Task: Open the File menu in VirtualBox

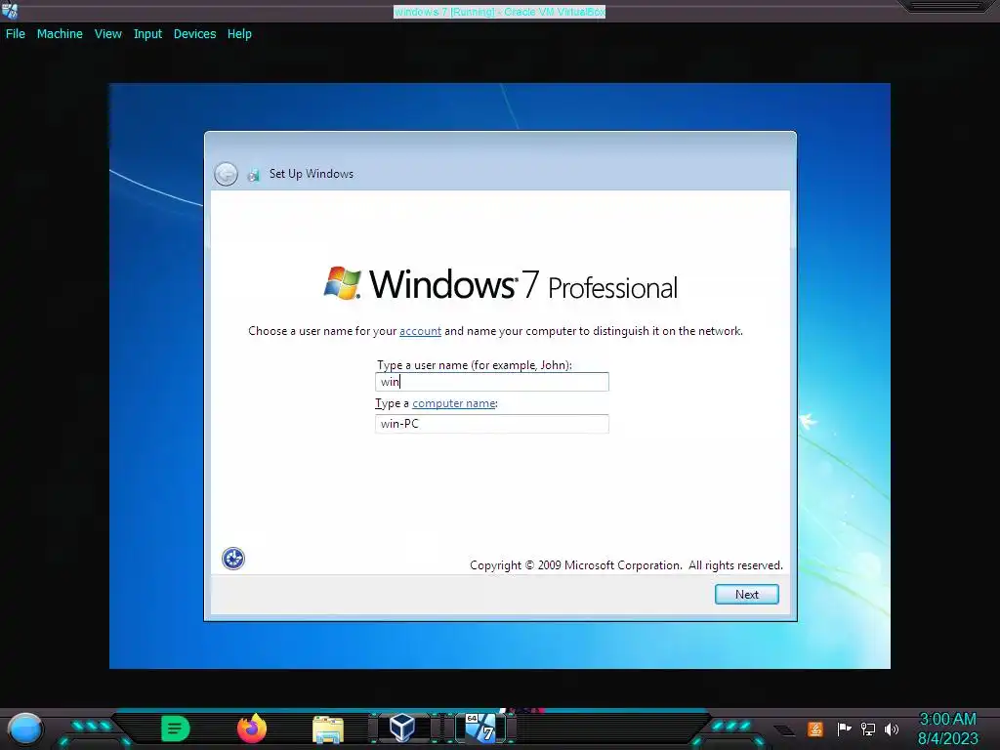Action: (16, 34)
